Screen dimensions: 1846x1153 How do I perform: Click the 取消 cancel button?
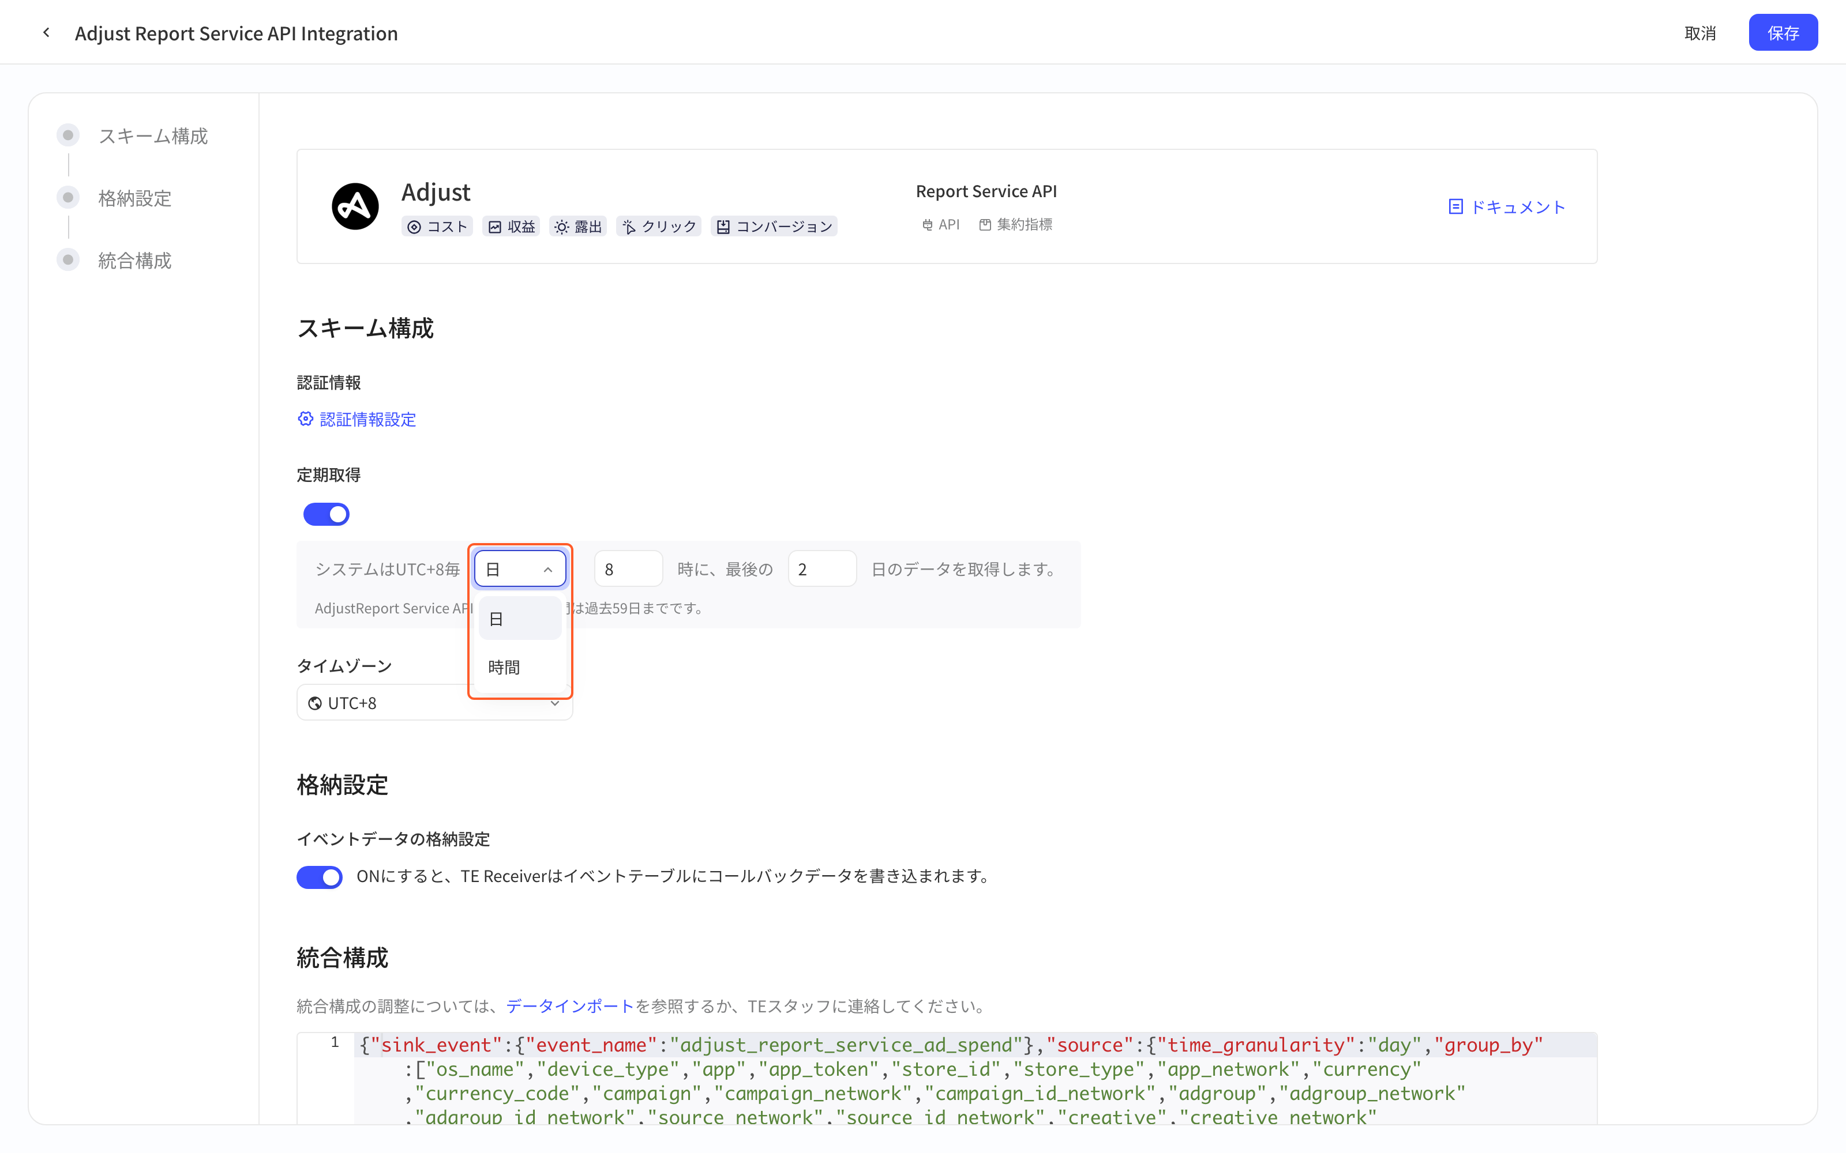coord(1699,33)
